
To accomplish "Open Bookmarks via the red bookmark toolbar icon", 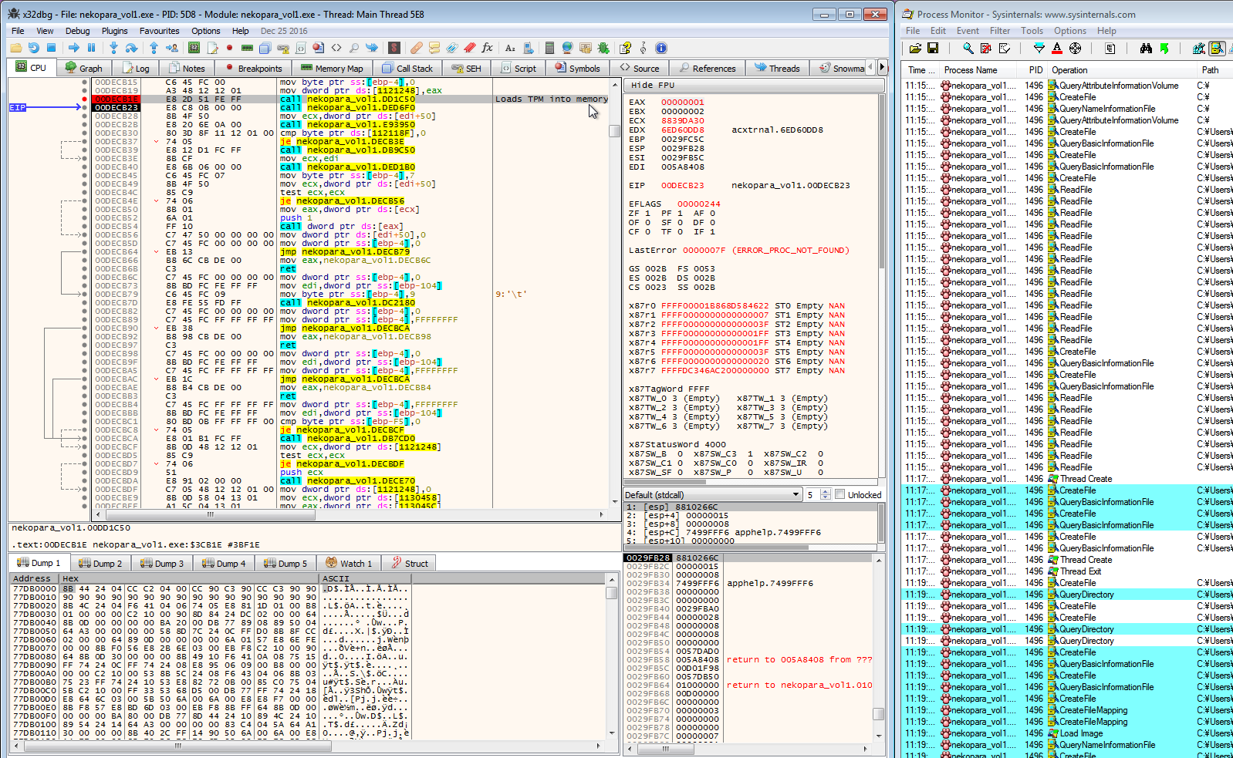I will [x=469, y=48].
